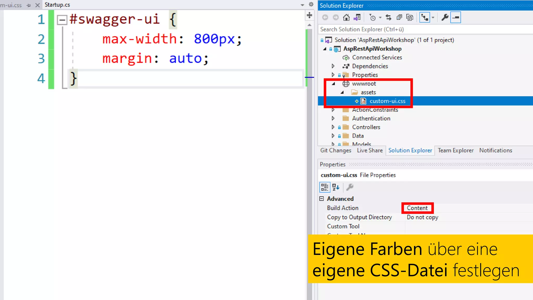
Task: Click the custom-ui.css file icon
Action: pyautogui.click(x=363, y=101)
